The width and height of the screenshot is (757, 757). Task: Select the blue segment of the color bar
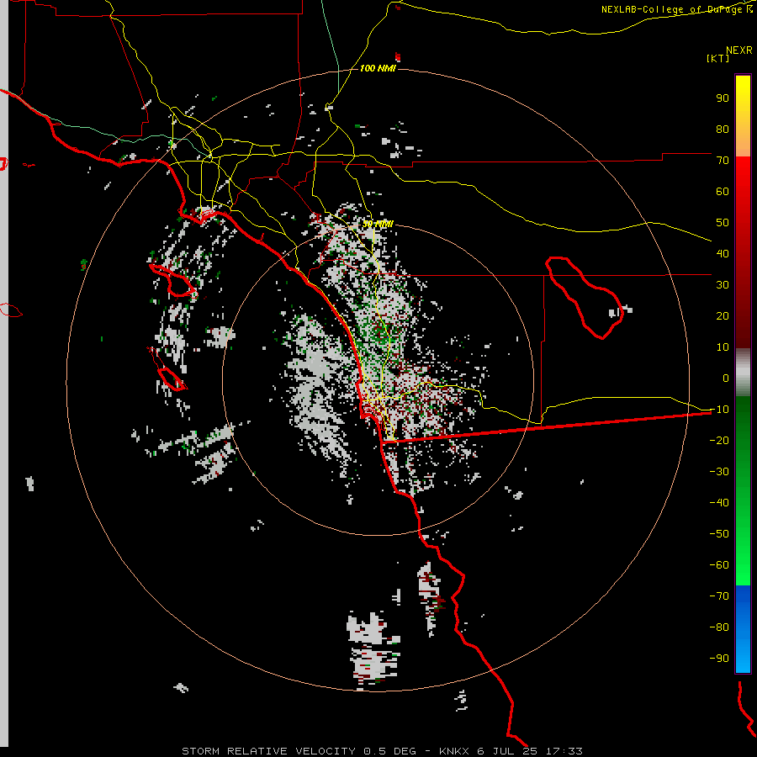tap(743, 629)
